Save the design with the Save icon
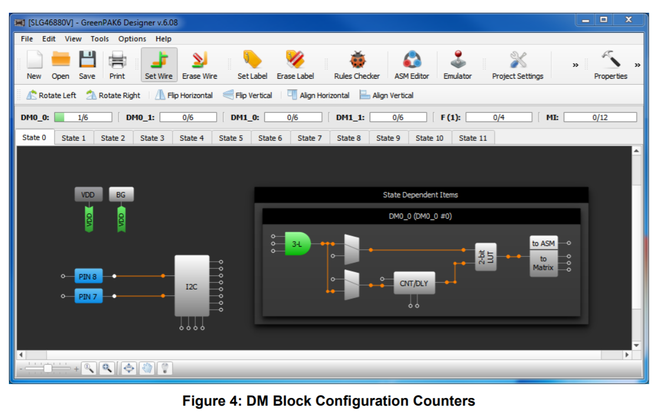This screenshot has width=661, height=414. (x=87, y=64)
